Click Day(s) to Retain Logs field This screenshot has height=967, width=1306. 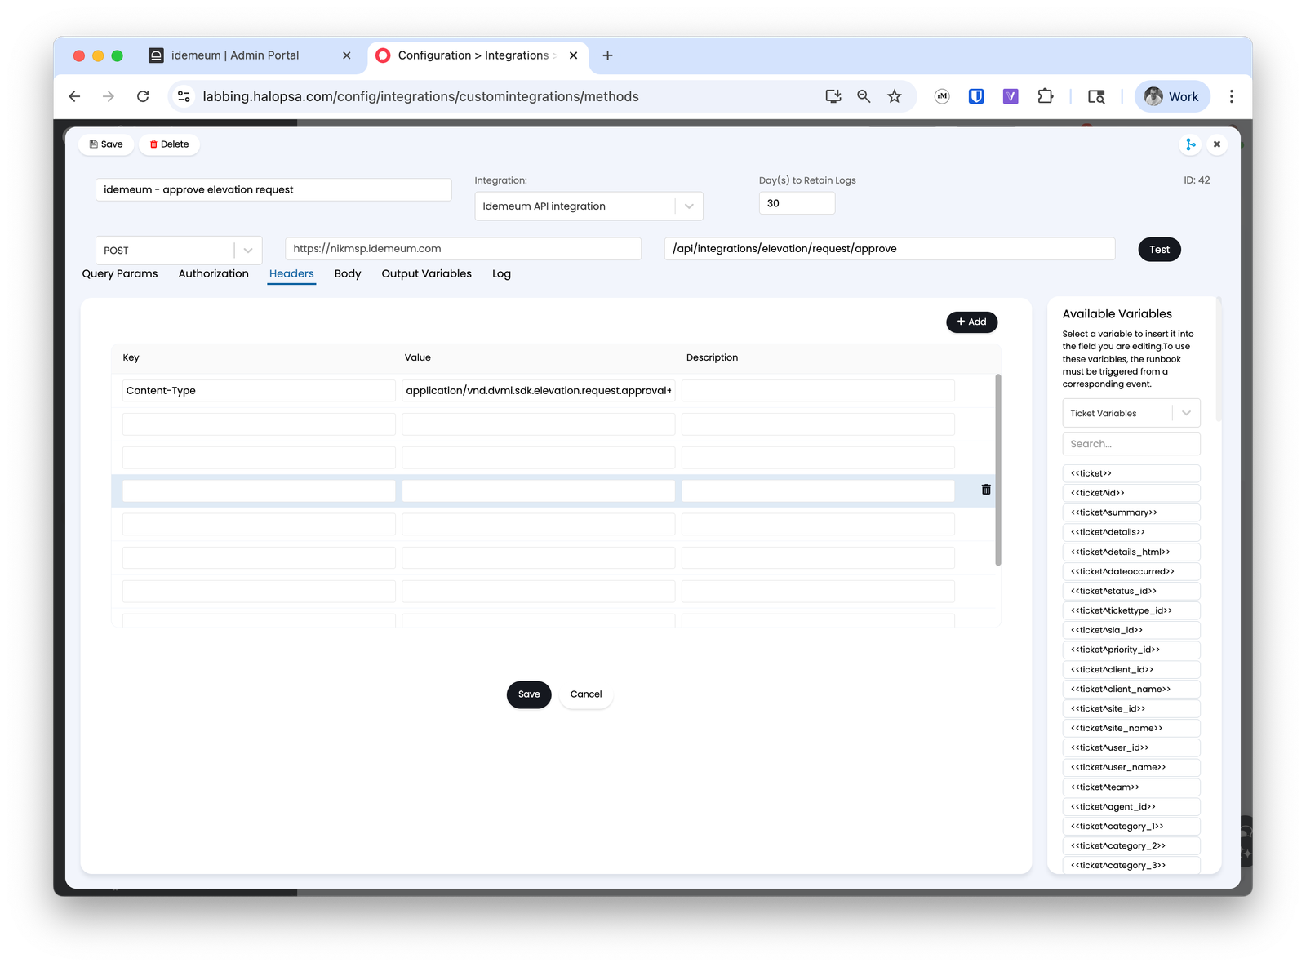pos(797,203)
